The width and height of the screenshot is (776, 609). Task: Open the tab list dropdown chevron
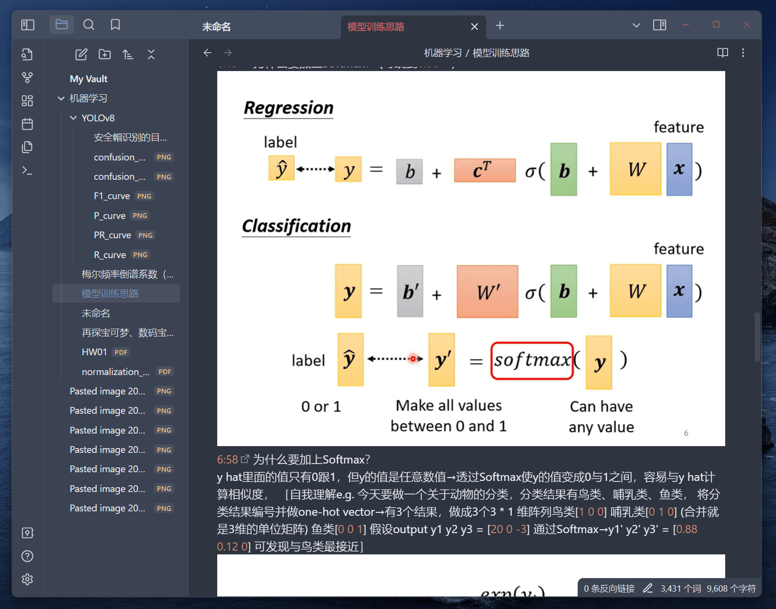pos(636,25)
